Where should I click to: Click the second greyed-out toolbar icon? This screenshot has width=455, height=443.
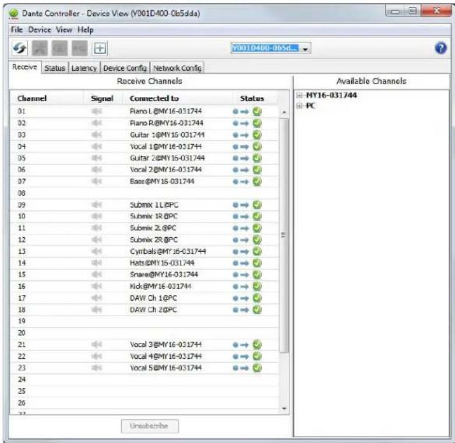[x=59, y=48]
